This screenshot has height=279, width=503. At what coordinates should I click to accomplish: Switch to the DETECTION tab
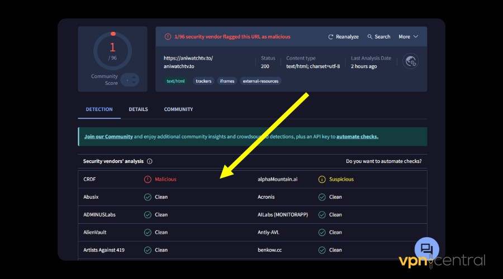pos(99,109)
